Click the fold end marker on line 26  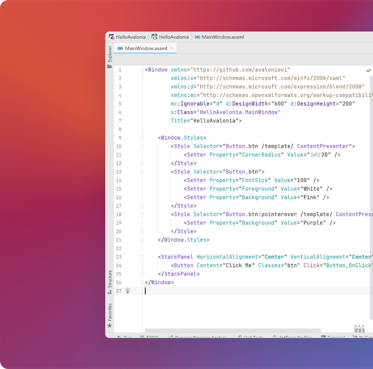142,283
